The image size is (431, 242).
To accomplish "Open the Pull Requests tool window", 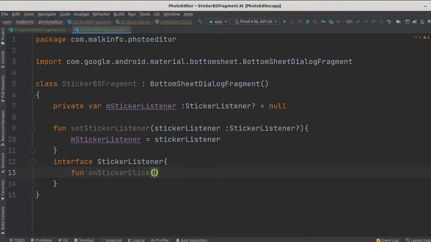I will pos(3,89).
